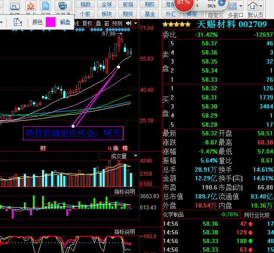Click the blue plus icon on speed widget

[x=222, y=3]
